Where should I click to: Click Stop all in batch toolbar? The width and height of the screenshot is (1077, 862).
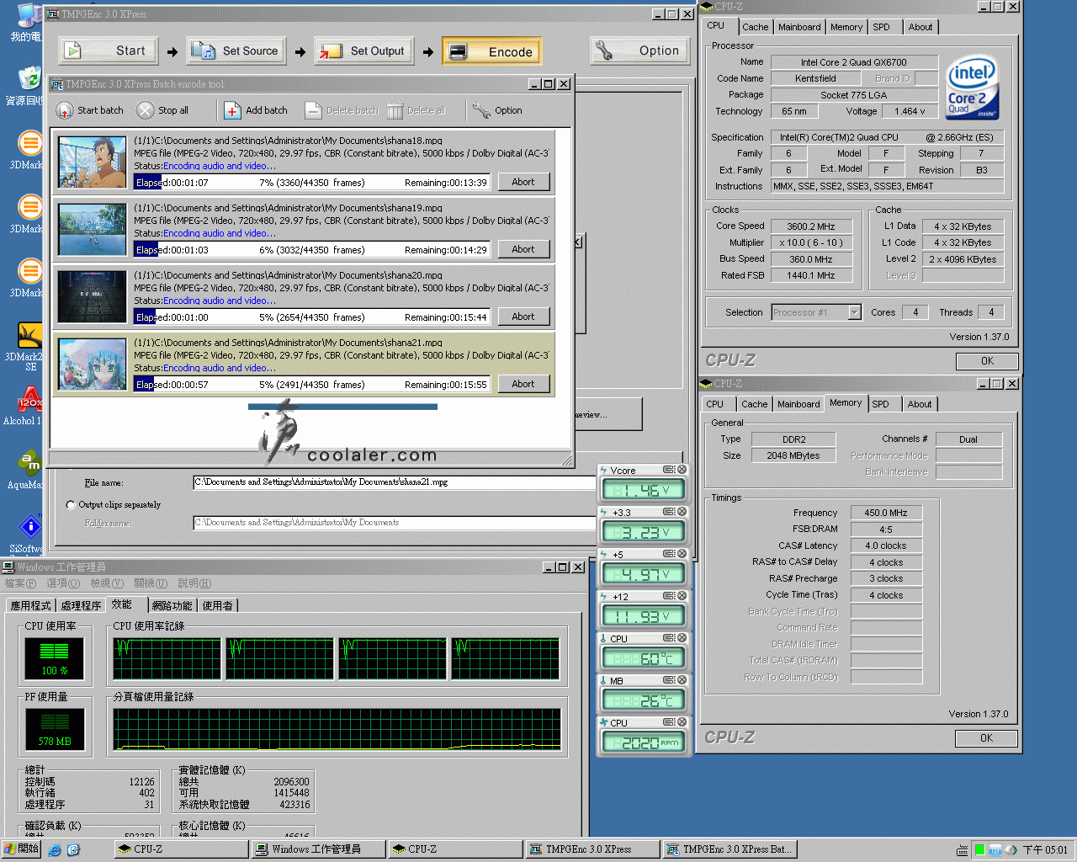click(x=163, y=110)
